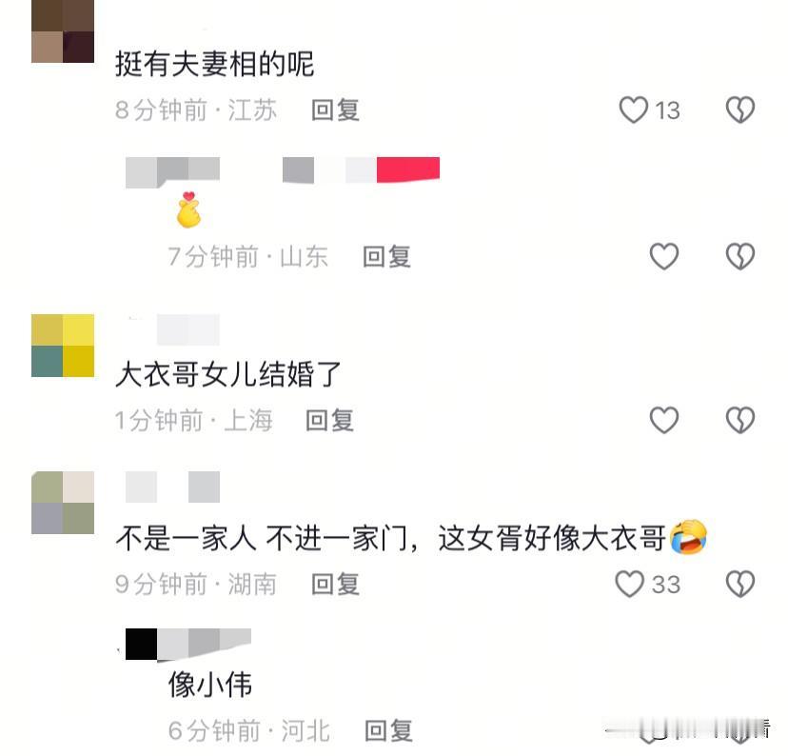Dislike the 大衣哥女儿结婚了 comment
Screen dimensions: 788x756
740,420
